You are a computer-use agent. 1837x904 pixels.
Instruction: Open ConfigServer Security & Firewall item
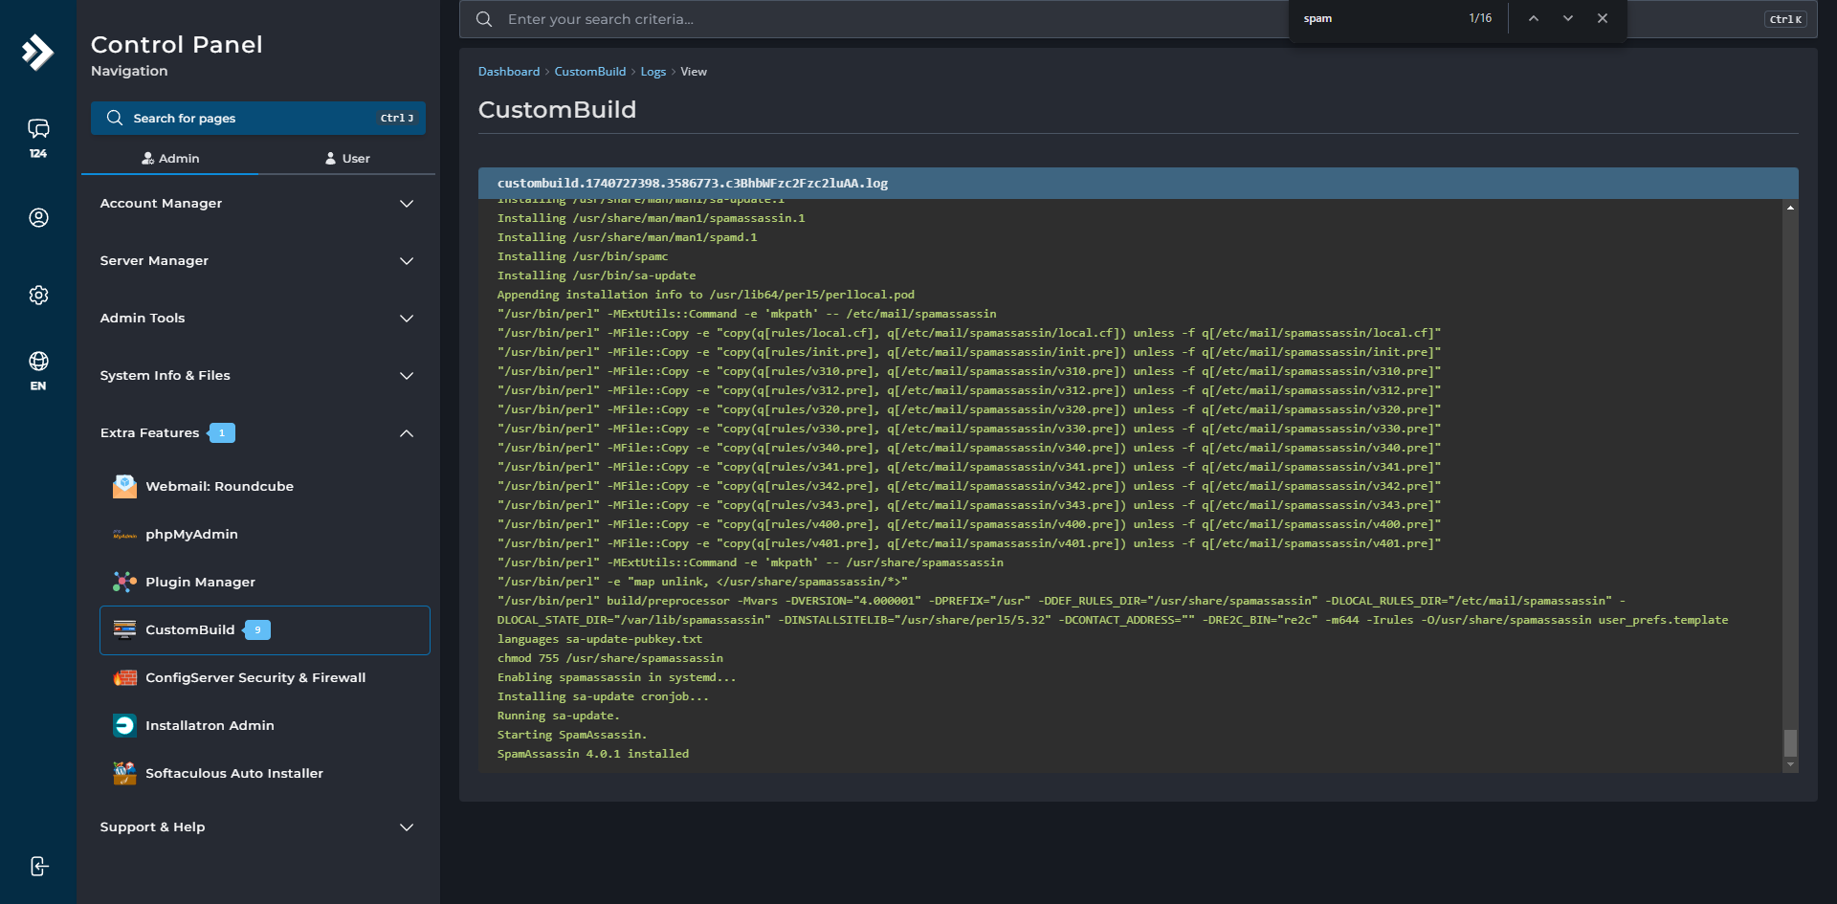pyautogui.click(x=265, y=677)
